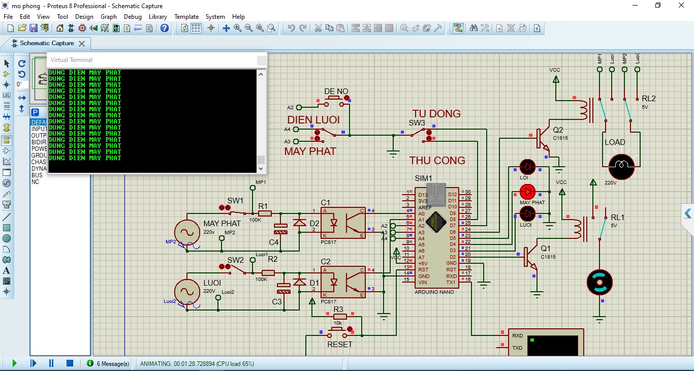Select the Component Mode tool
This screenshot has height=371, width=694.
coord(7,74)
